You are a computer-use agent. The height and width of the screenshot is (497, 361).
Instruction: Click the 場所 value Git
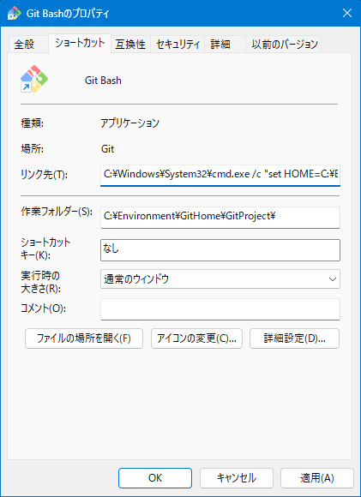point(107,149)
